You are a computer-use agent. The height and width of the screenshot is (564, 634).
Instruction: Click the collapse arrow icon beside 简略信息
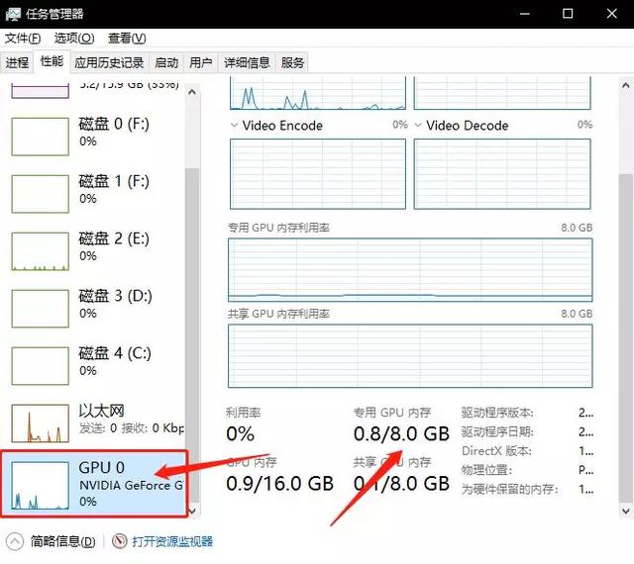pos(15,541)
